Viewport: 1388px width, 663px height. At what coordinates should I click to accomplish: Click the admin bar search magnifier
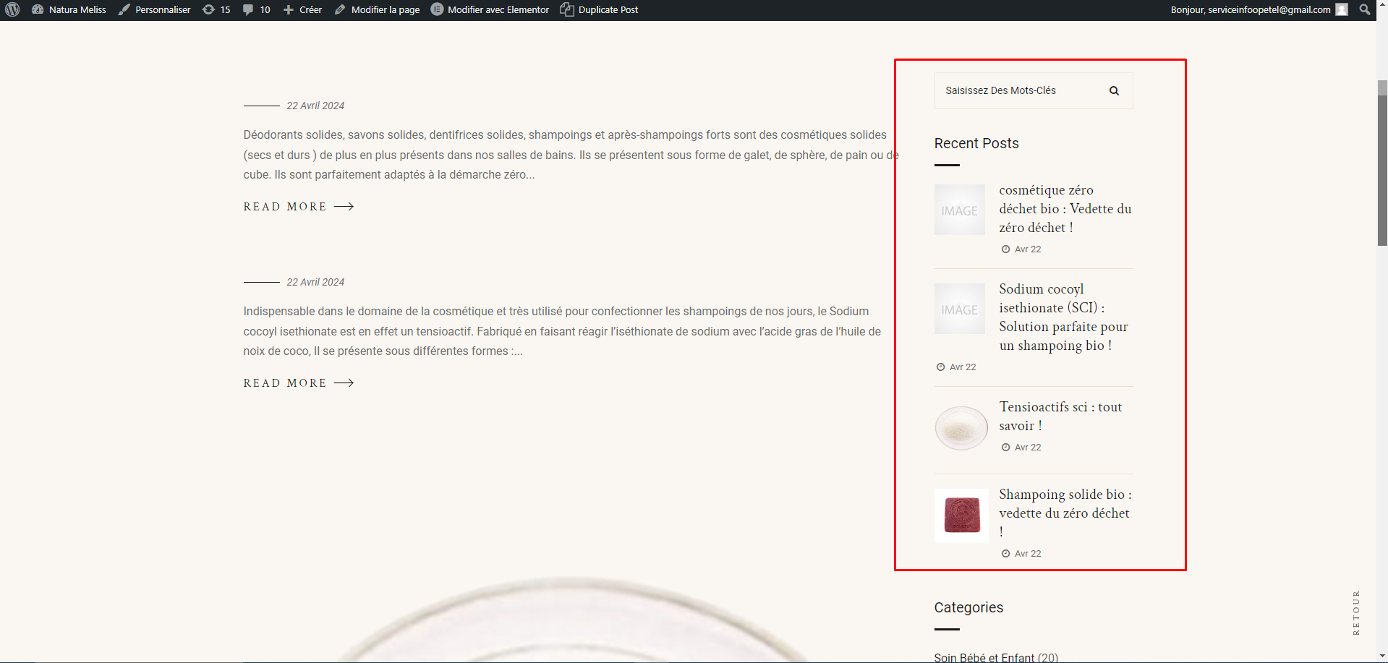click(1364, 9)
